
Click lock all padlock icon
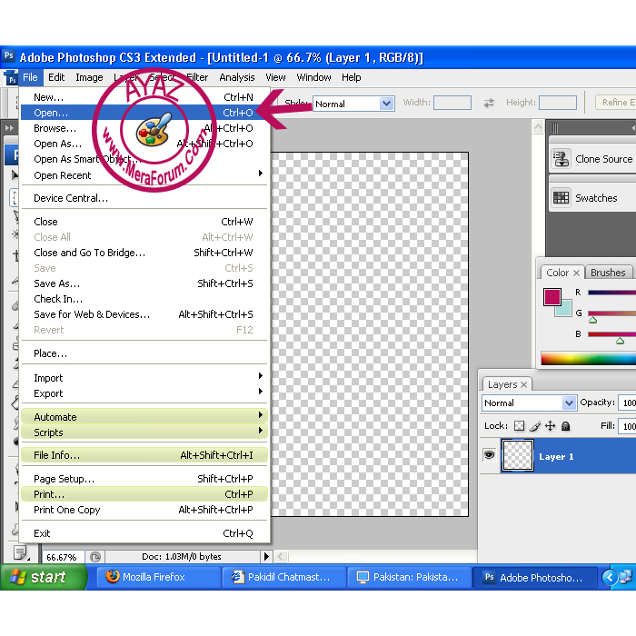click(565, 425)
